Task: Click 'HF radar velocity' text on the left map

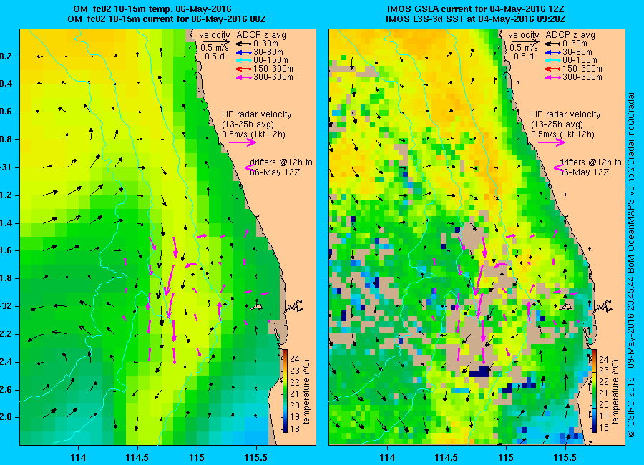Action: pyautogui.click(x=257, y=114)
